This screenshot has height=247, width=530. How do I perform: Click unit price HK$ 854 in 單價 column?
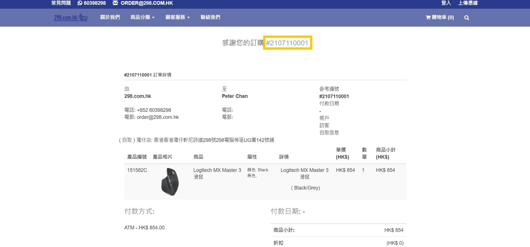[x=345, y=170]
